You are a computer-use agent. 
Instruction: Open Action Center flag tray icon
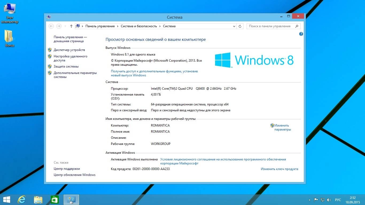(x=316, y=200)
